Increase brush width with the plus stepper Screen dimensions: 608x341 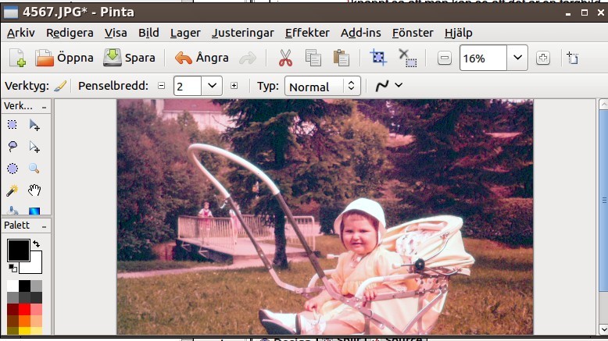pyautogui.click(x=234, y=86)
